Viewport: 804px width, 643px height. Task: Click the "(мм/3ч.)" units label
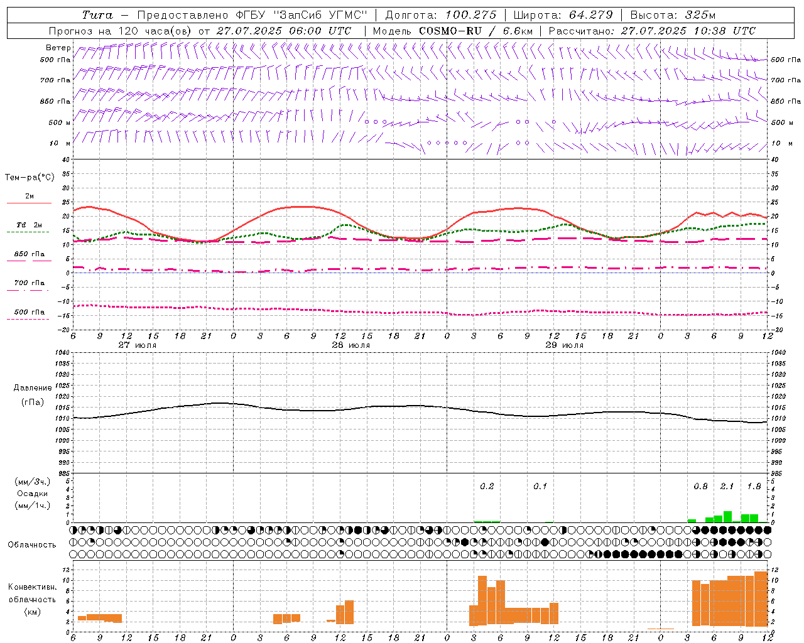tap(33, 482)
